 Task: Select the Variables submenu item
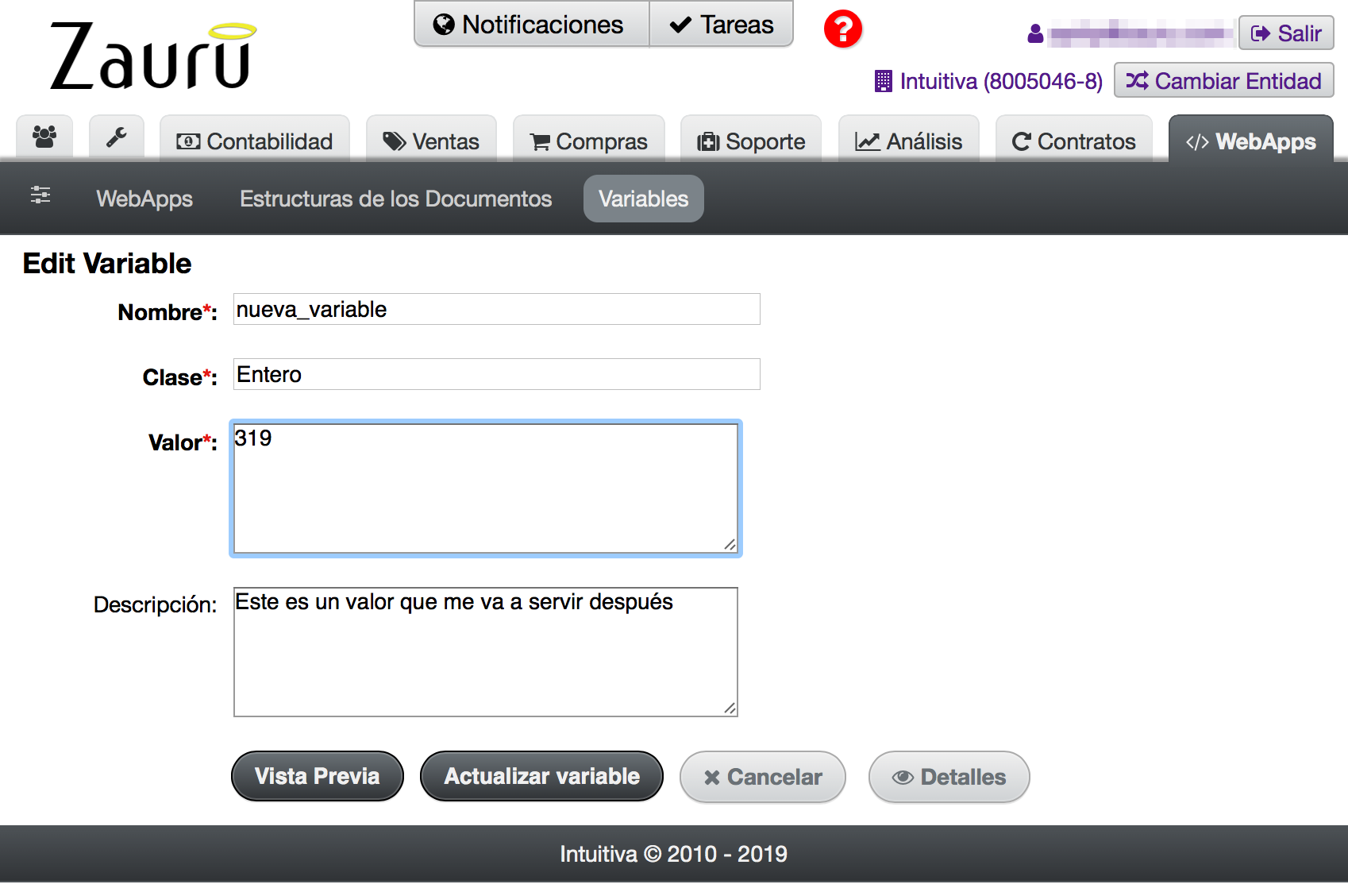click(x=643, y=199)
